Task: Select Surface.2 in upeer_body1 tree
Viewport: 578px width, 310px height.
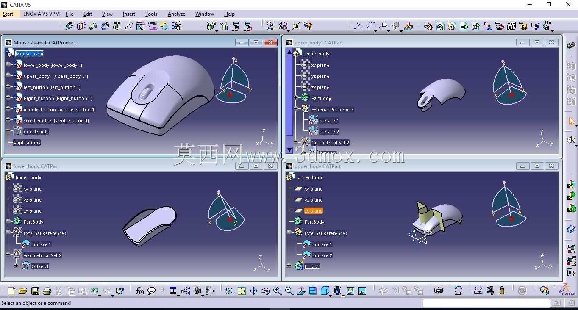Action: point(329,132)
